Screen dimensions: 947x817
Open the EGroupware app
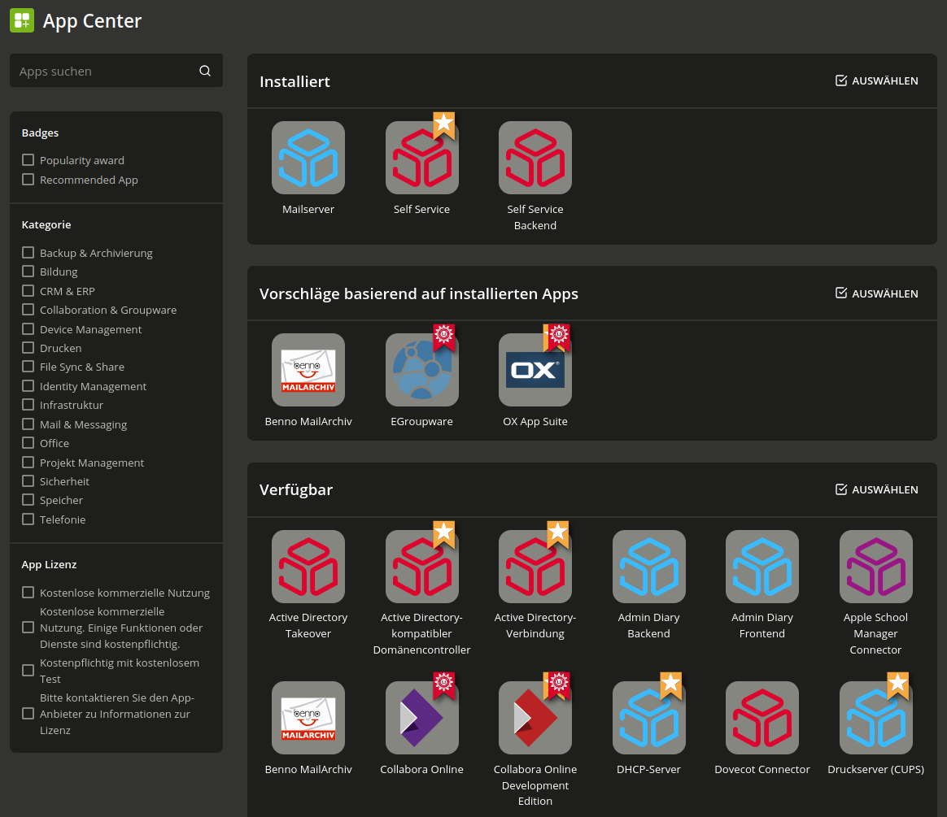click(x=421, y=370)
